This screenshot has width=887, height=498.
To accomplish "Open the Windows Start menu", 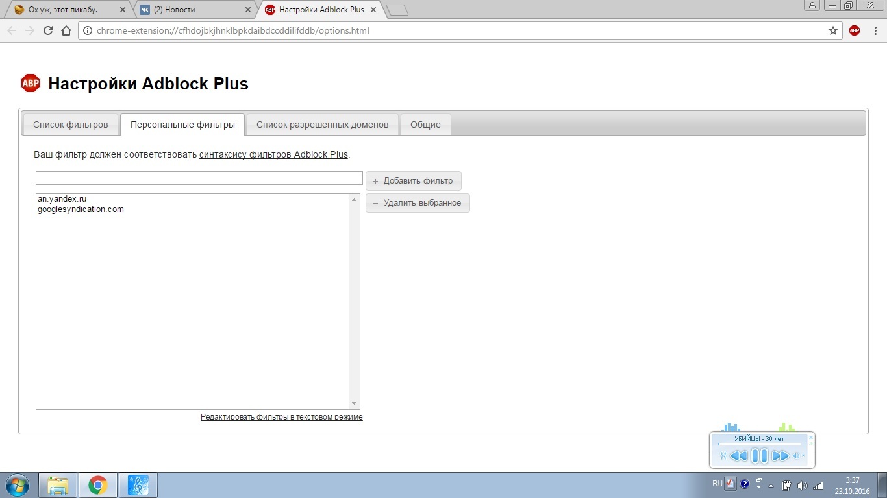I will [16, 485].
